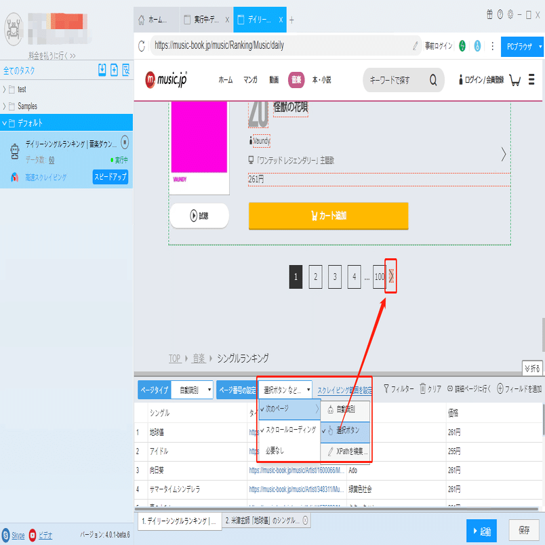
Task: Click the 試聴 preview play button
Action: point(199,216)
